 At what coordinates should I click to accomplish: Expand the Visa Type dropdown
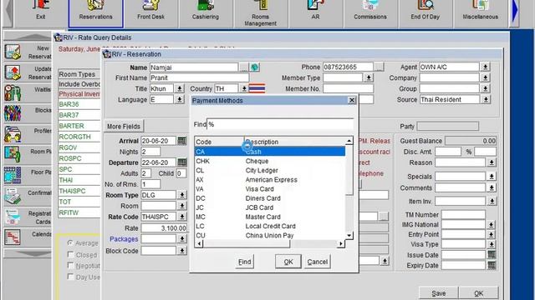(x=492, y=244)
